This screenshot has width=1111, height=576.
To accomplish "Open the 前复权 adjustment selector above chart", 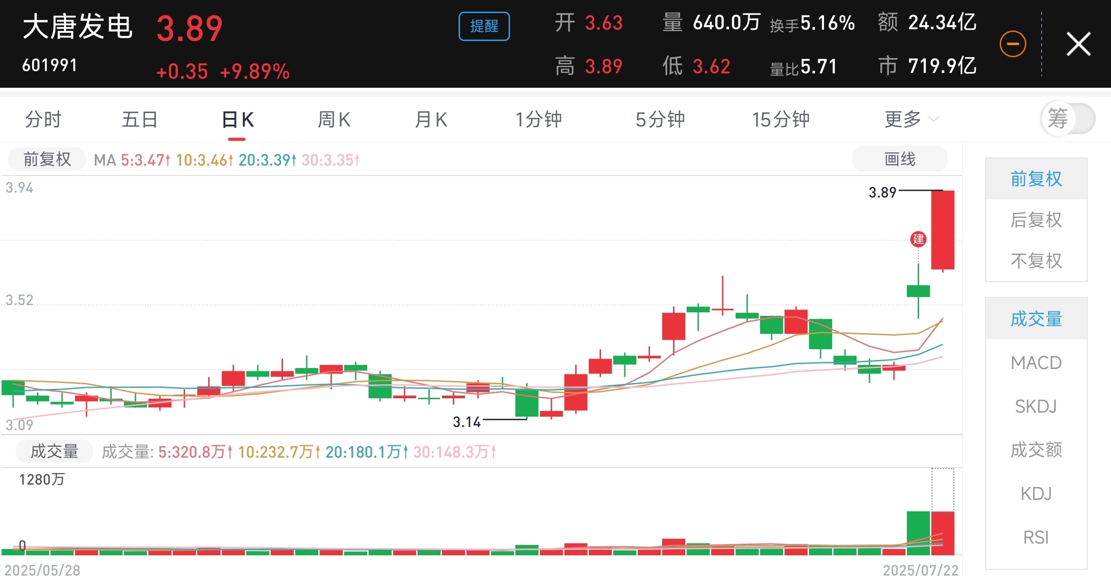I will click(x=47, y=159).
